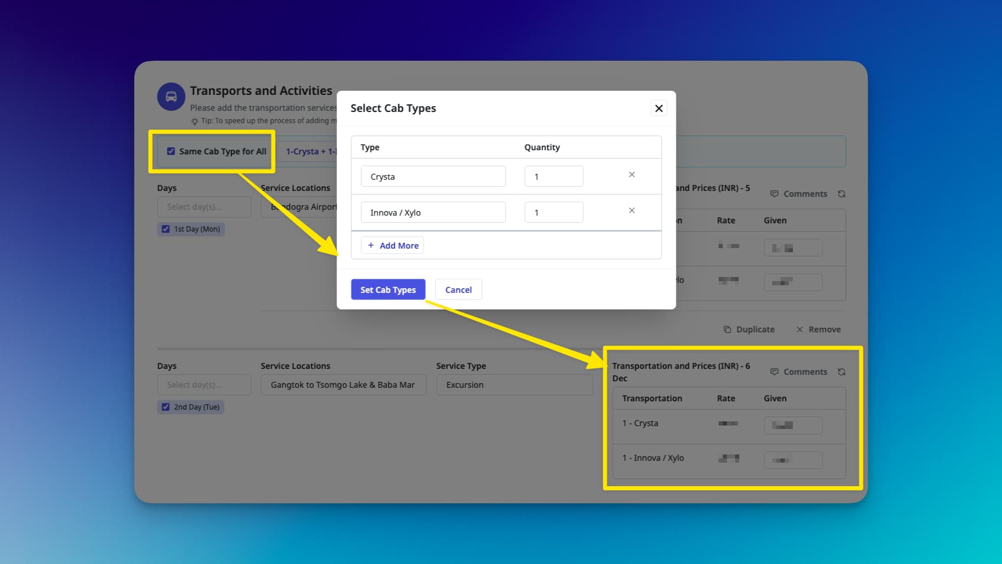This screenshot has height=564, width=1002.
Task: Click refresh icon beside first Comments
Action: (841, 194)
